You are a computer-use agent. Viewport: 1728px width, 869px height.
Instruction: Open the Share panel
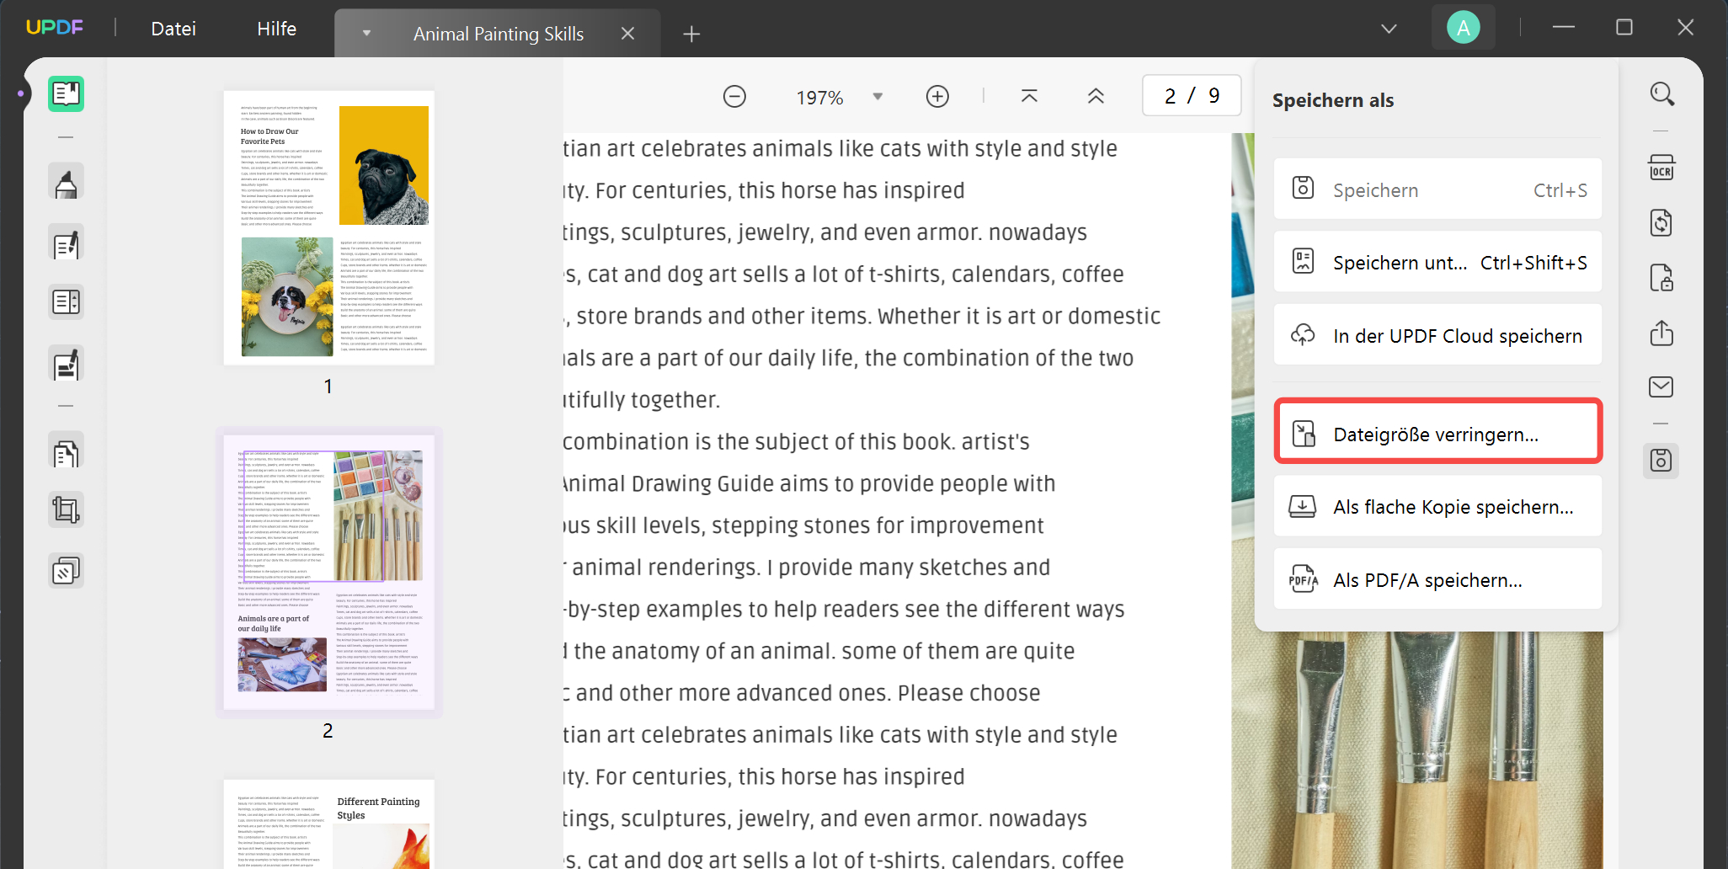(x=1661, y=333)
